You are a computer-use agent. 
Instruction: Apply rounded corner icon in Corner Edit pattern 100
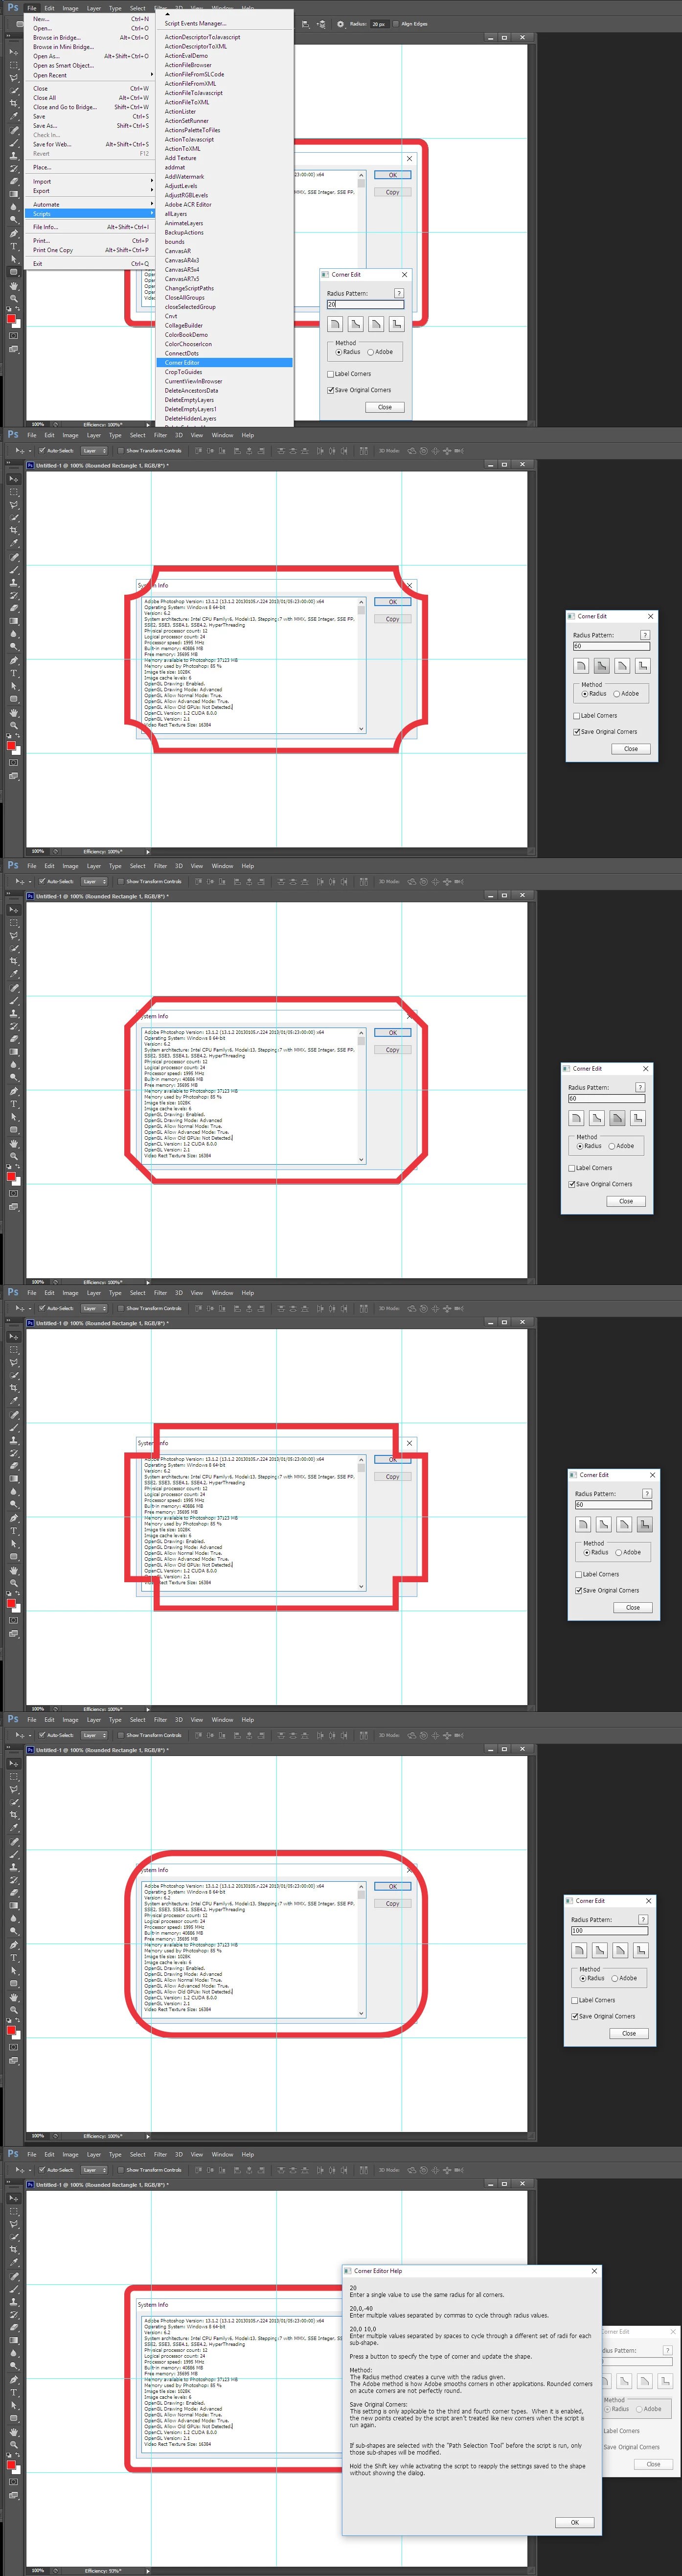point(579,1950)
